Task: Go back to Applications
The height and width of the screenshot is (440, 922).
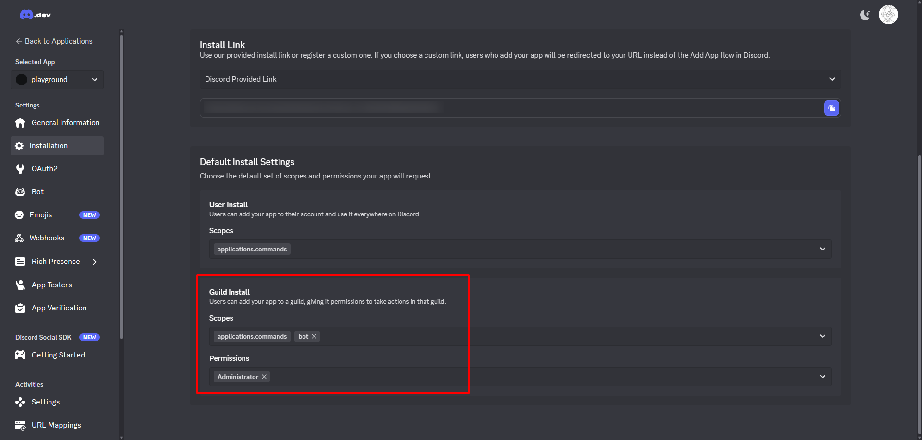Action: (x=54, y=41)
